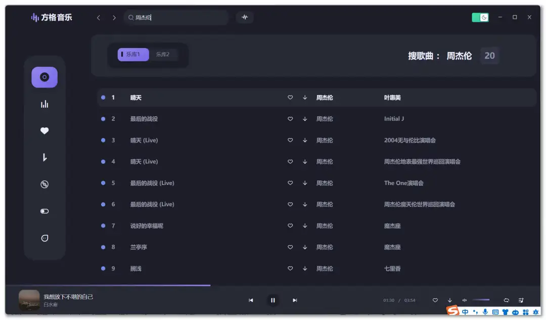
Task: Download the currently playing song from player bar
Action: 450,300
